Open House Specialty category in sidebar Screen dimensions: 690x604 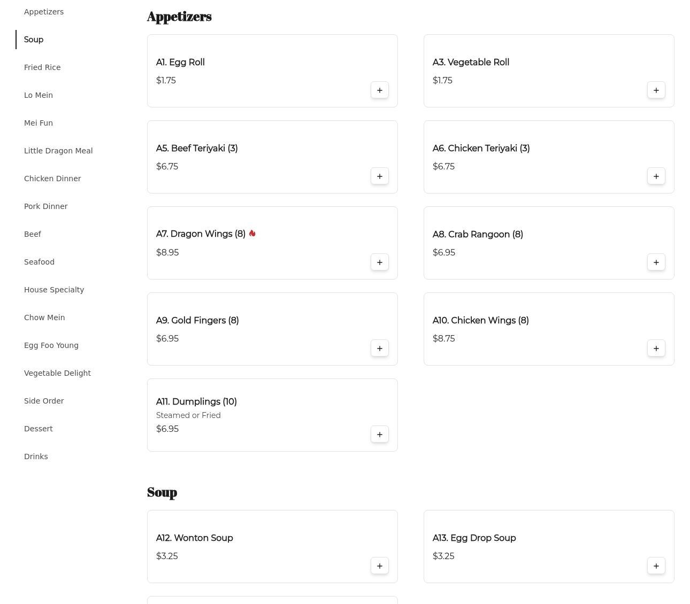tap(54, 290)
